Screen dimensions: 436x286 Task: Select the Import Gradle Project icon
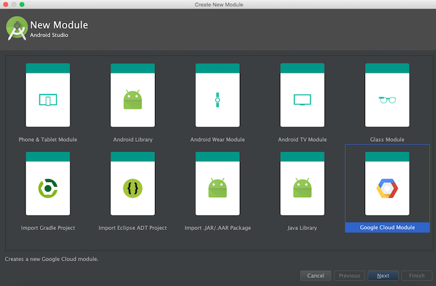pyautogui.click(x=47, y=188)
